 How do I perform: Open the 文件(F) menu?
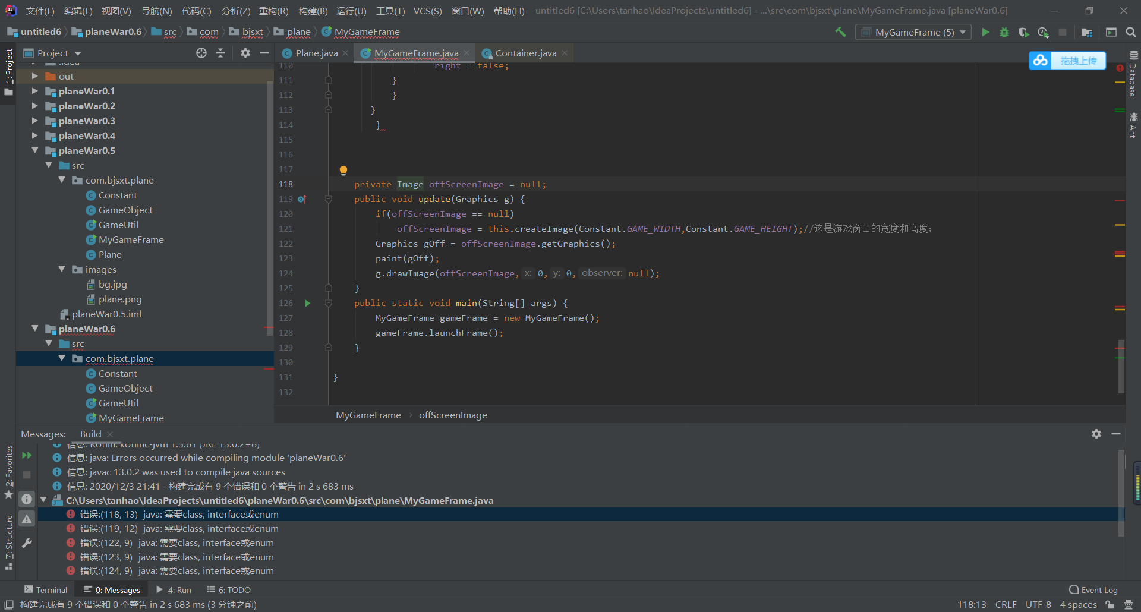(x=40, y=11)
